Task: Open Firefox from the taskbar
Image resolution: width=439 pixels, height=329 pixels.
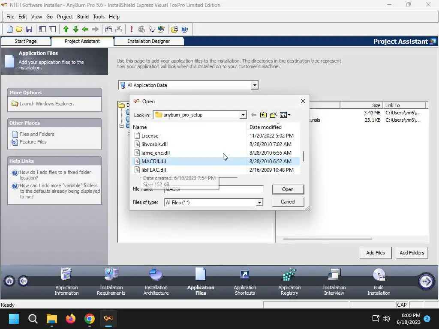Action: tap(71, 319)
